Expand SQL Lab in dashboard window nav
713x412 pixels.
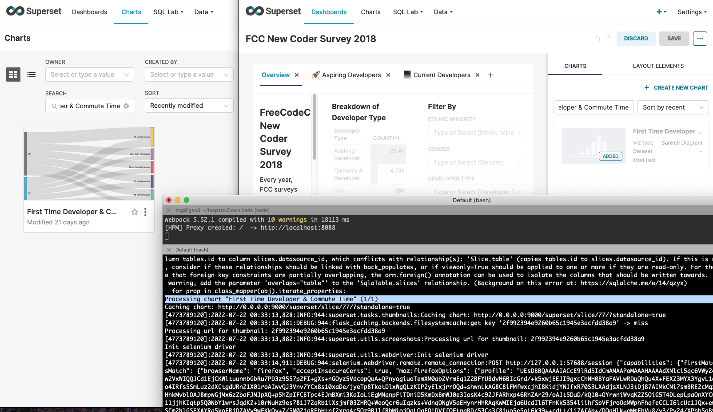pyautogui.click(x=408, y=12)
